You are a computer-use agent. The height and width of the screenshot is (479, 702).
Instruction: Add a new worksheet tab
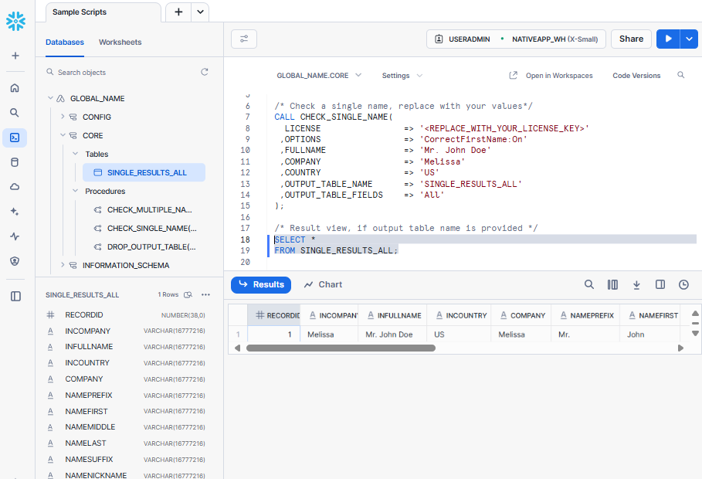[x=178, y=12]
